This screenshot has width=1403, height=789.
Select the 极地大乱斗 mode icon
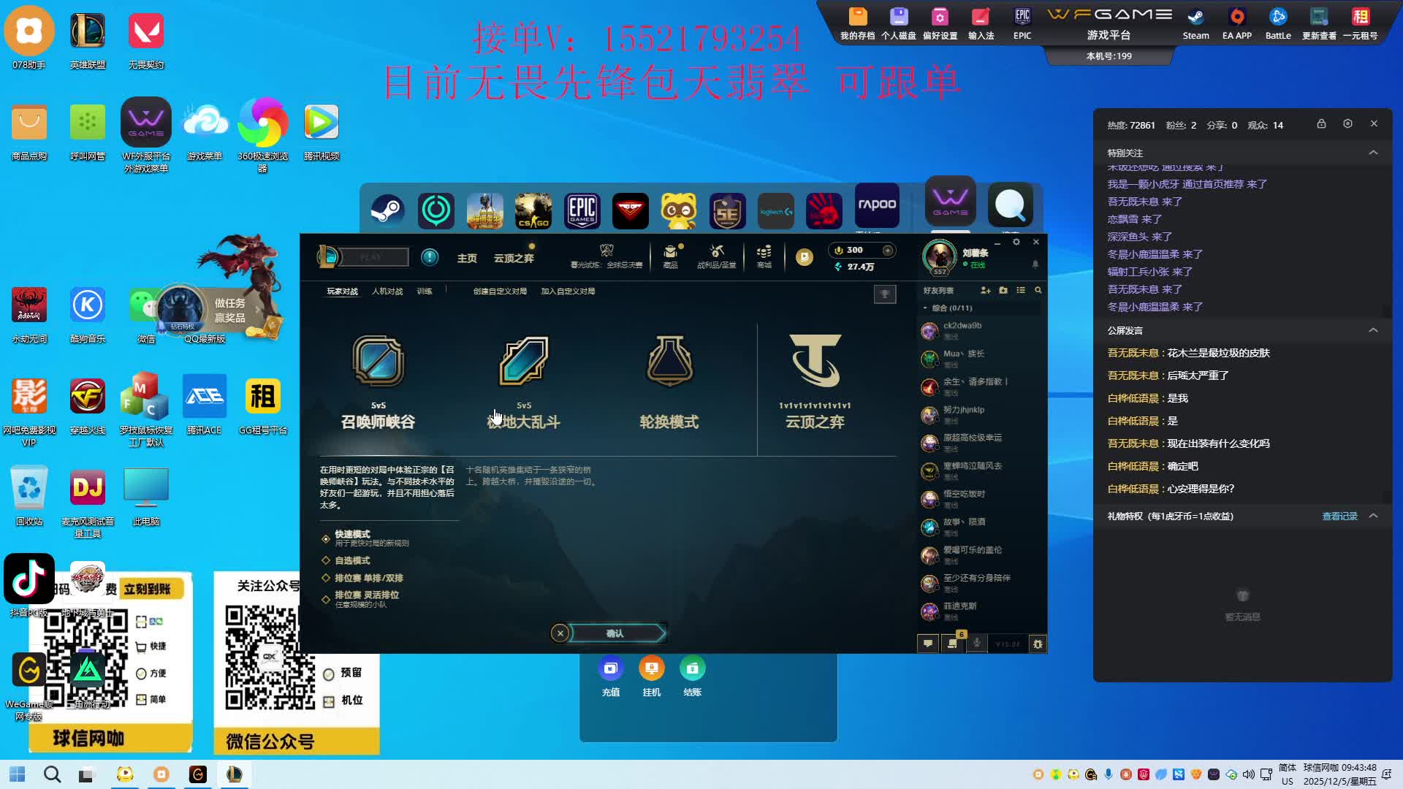(523, 361)
